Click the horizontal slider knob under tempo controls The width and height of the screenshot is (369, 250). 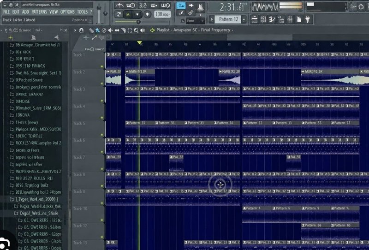pyautogui.click(x=139, y=22)
